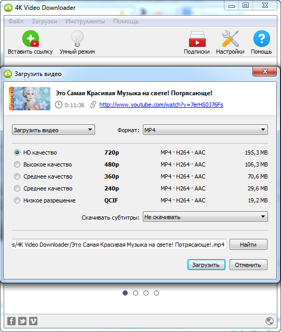
Task: Click the blue Помощь question mark icon
Action: click(262, 39)
